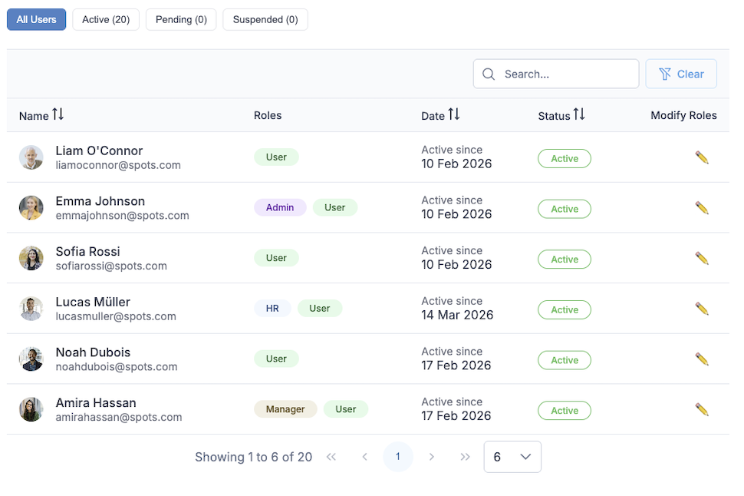Sort by Status using the sort icon

pyautogui.click(x=579, y=115)
